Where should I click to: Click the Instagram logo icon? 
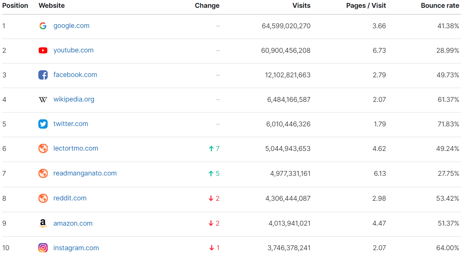click(x=43, y=248)
